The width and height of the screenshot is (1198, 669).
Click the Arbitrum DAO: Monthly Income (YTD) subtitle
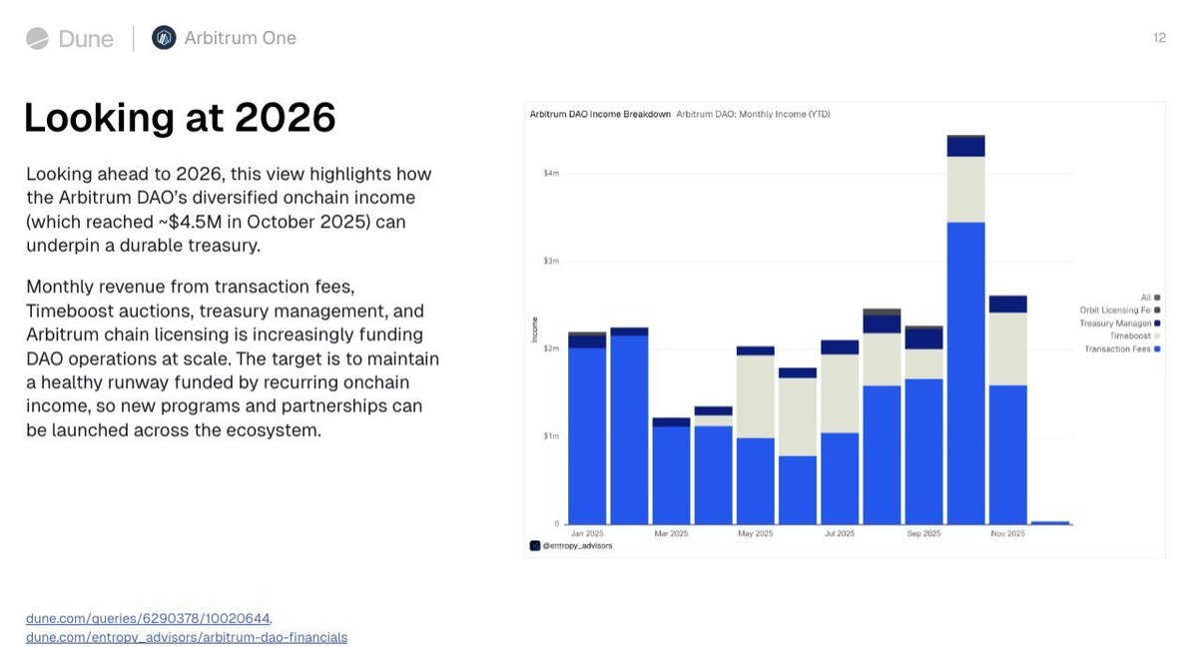753,115
